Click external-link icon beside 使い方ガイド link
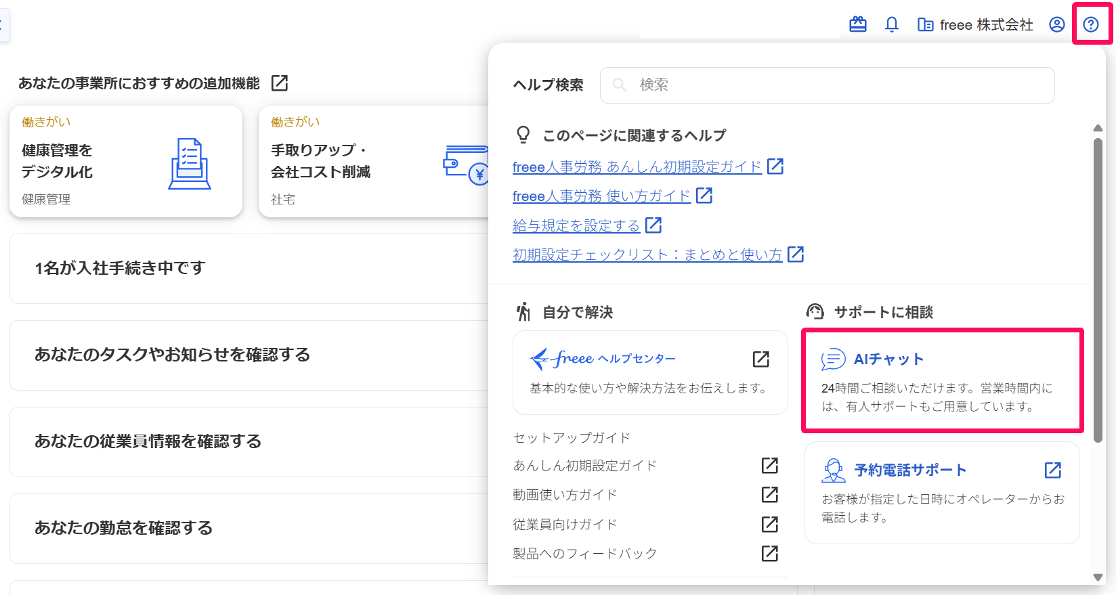The height and width of the screenshot is (595, 1116). [x=704, y=195]
